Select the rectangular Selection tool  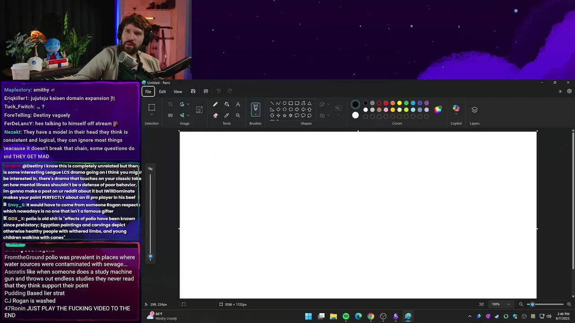click(152, 107)
